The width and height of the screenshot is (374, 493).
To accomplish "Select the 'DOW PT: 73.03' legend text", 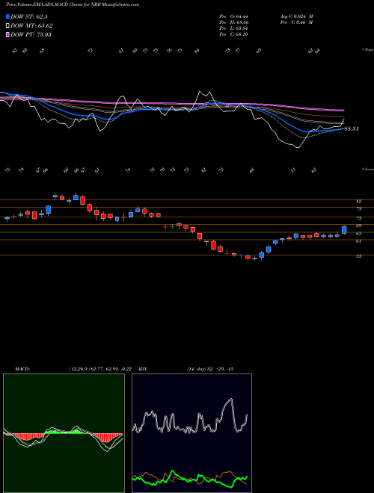I will (31, 34).
